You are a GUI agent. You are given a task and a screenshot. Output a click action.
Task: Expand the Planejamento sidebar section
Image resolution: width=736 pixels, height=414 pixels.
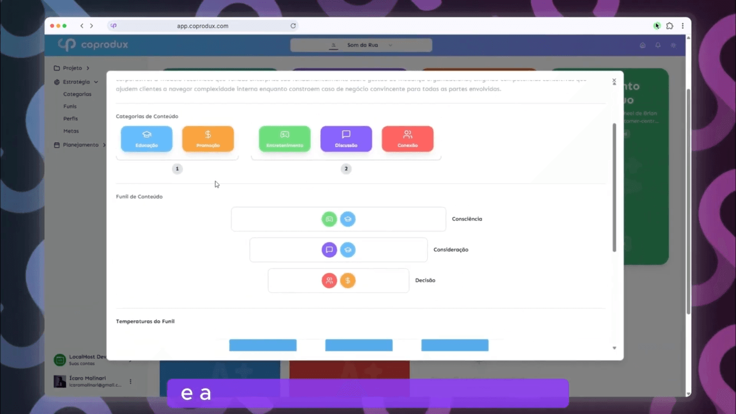[x=80, y=145]
